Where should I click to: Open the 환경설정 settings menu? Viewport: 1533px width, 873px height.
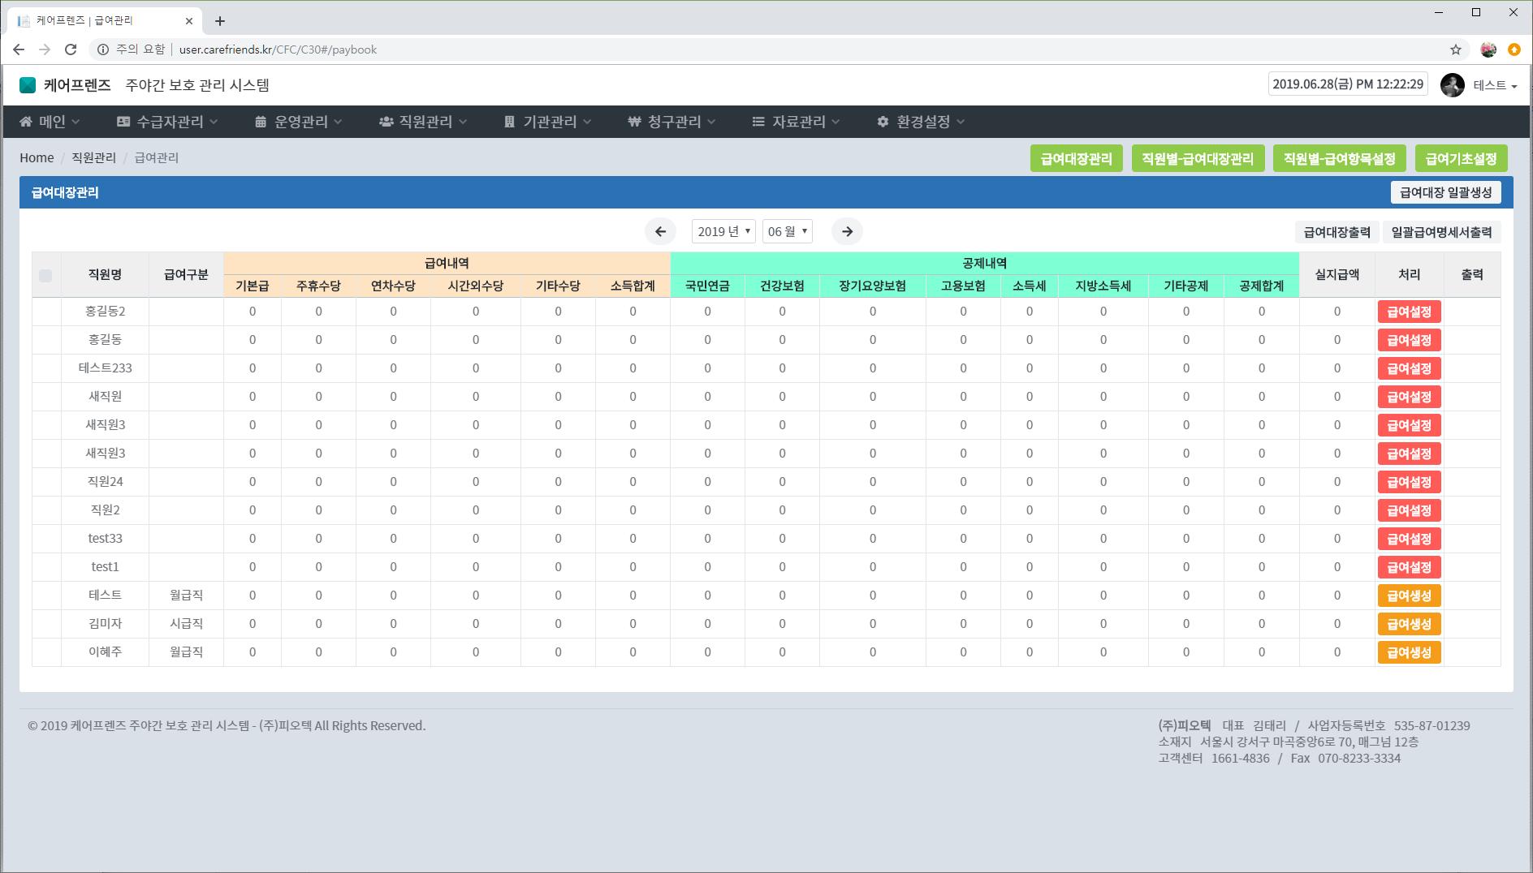click(921, 122)
